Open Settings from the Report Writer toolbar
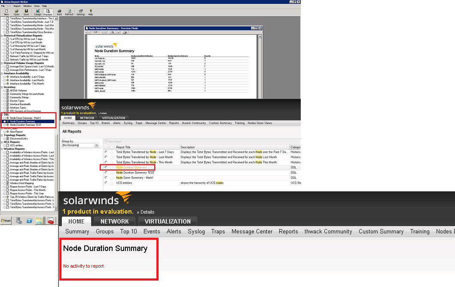Viewport: 455px width, 287px height. 81,12
